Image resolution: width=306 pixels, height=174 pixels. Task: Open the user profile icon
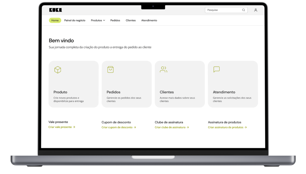click(255, 10)
